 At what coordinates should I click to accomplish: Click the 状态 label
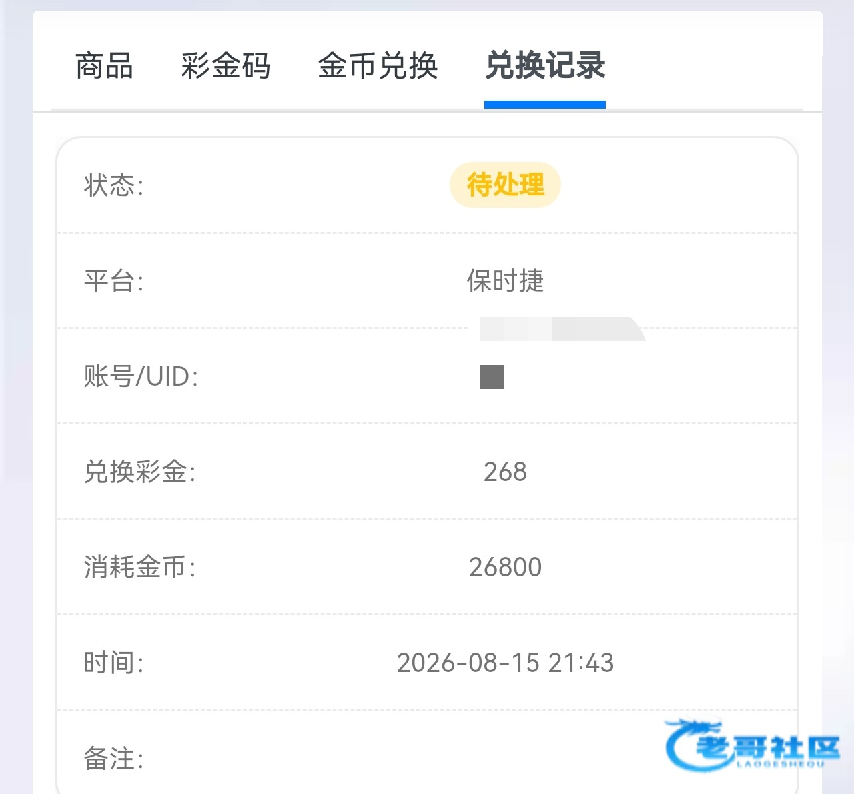point(113,185)
